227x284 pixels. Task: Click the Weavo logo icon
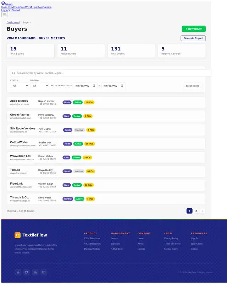coord(3,3)
